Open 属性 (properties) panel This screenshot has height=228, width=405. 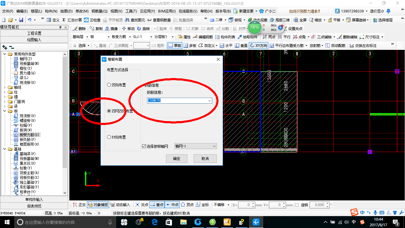pyautogui.click(x=184, y=37)
